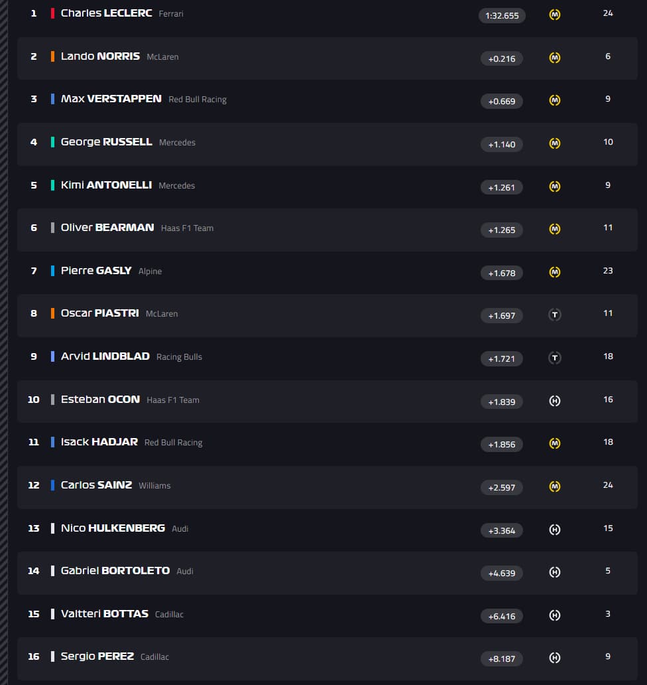The image size is (647, 685).
Task: Click Hulkenberg's hard tyre icon
Action: (555, 530)
